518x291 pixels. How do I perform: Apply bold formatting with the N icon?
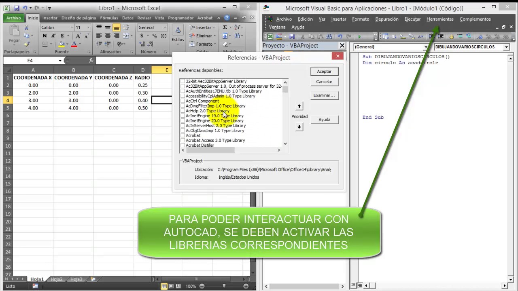45,36
